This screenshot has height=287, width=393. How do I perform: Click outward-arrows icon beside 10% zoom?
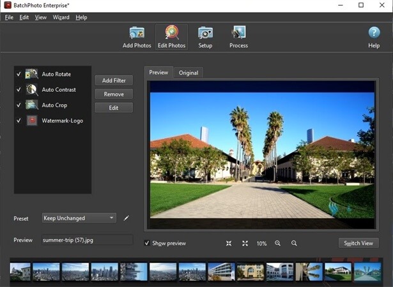[245, 243]
